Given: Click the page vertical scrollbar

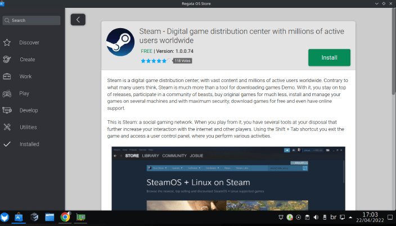Looking at the screenshot, I should coord(394,52).
